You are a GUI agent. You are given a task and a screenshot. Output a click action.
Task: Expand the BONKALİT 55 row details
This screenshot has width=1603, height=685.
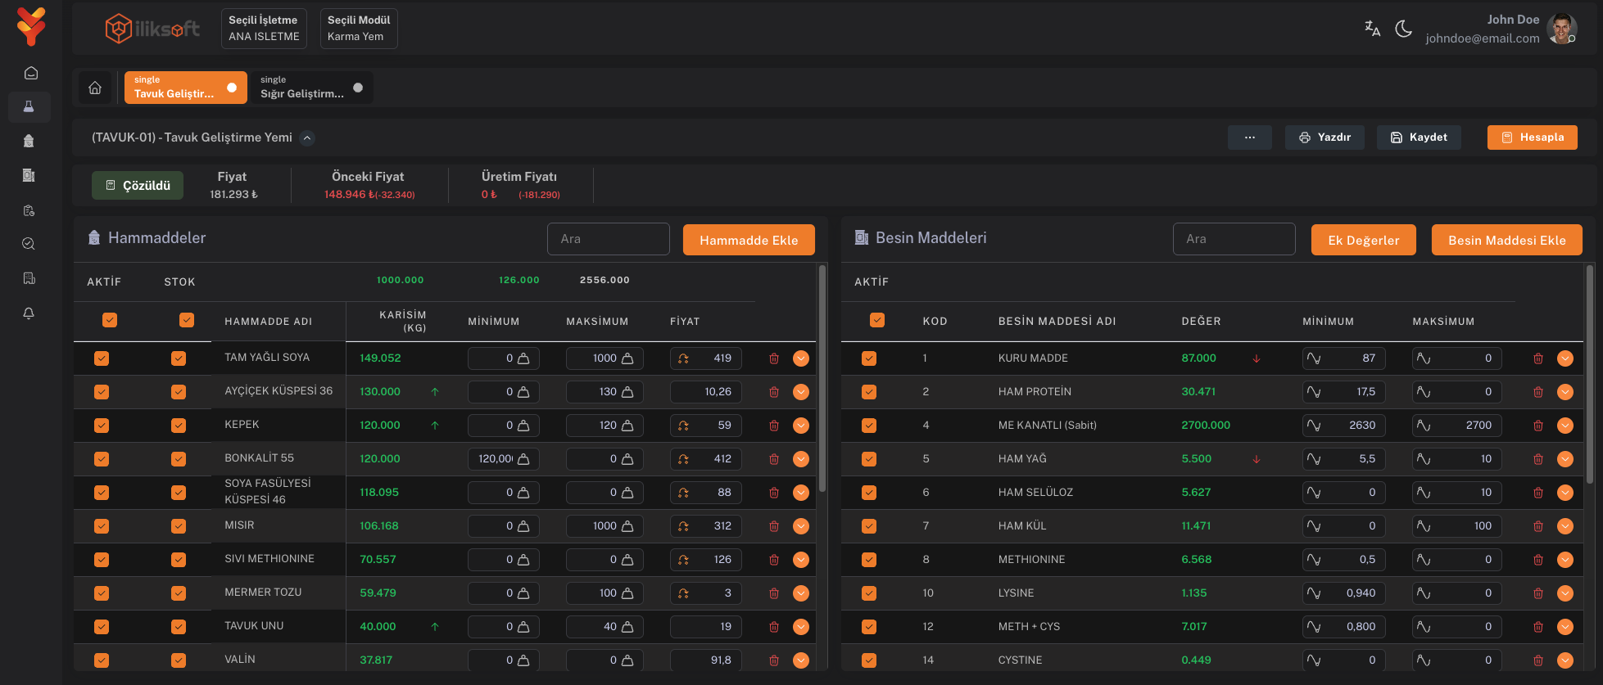801,459
